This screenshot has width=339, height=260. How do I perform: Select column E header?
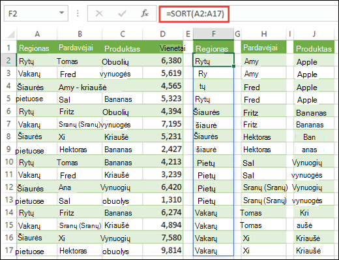(188, 34)
